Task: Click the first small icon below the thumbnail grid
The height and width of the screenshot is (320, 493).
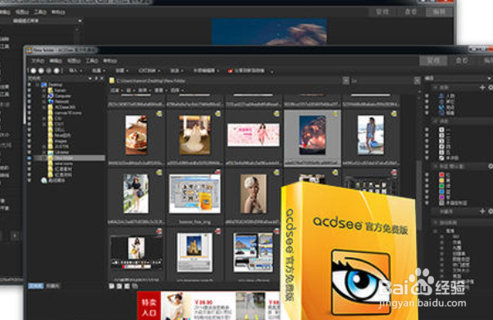Action: coord(111,286)
